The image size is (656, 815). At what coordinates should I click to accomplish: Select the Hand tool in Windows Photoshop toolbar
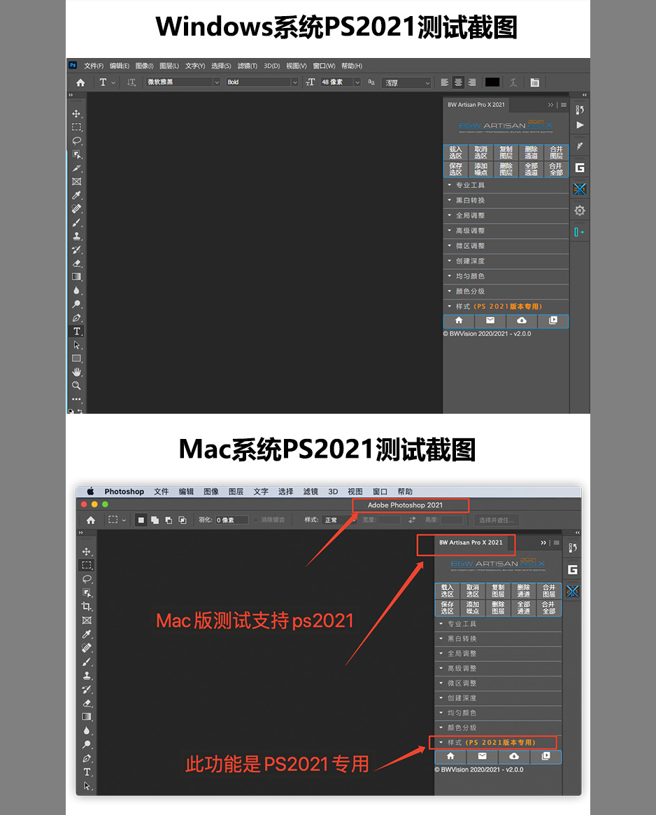pyautogui.click(x=76, y=372)
